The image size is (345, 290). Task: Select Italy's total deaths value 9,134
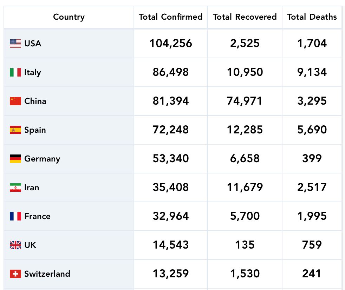click(x=312, y=72)
